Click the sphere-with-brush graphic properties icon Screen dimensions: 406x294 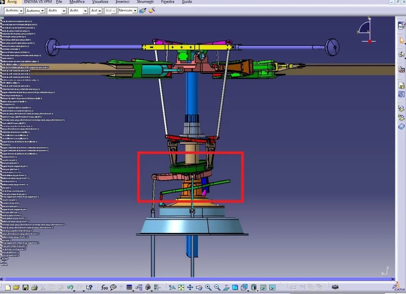pos(152,11)
